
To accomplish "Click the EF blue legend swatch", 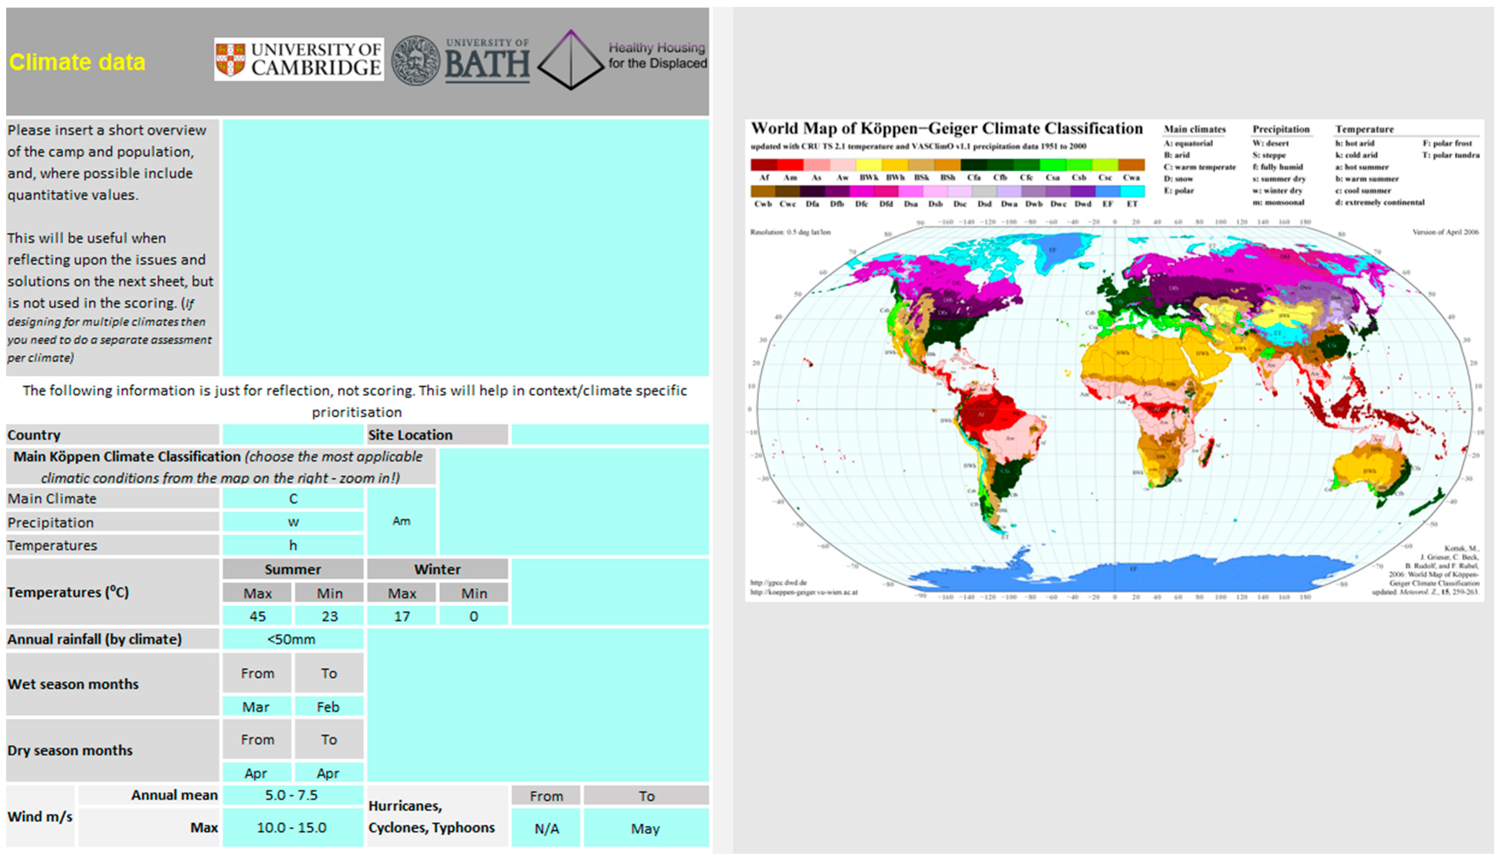I will point(1107,192).
